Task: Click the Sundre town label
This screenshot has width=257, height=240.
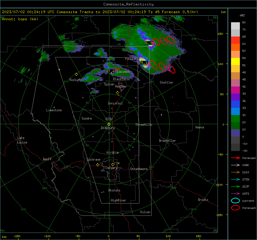Action: [x=87, y=118]
